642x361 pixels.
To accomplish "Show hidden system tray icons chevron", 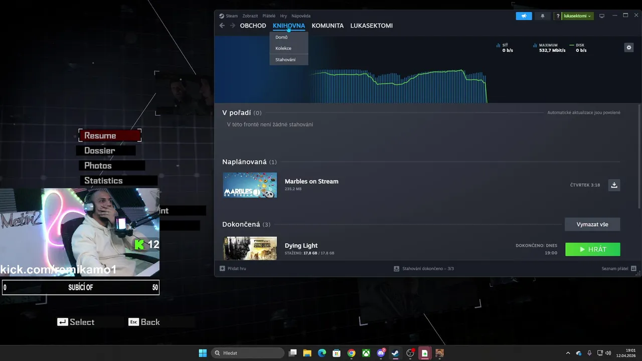I will pos(568,353).
